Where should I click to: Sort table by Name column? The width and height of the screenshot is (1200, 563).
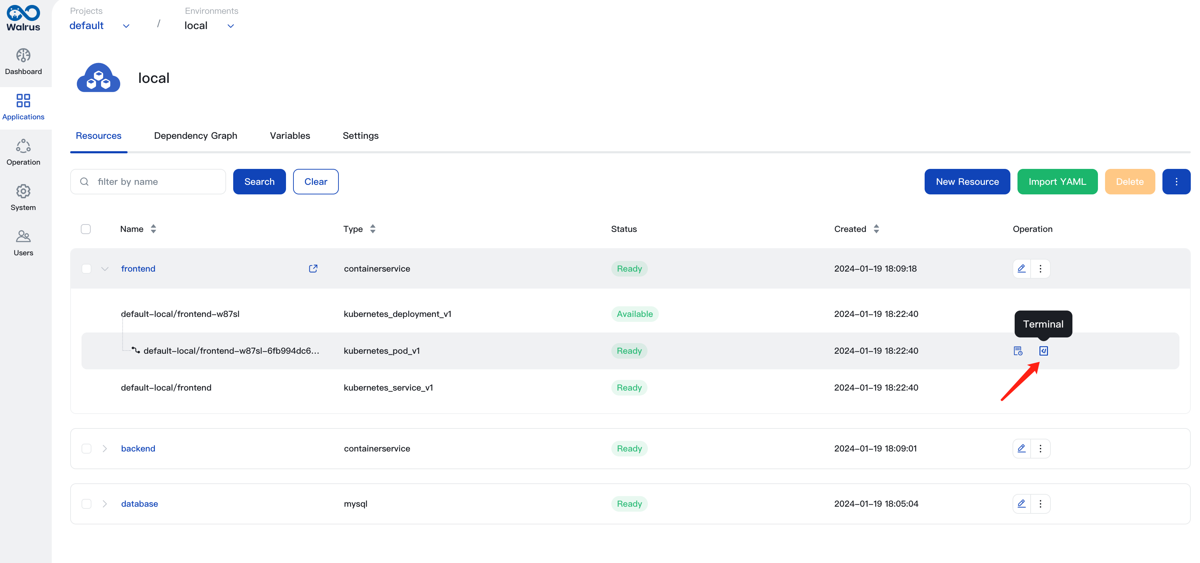pos(153,229)
